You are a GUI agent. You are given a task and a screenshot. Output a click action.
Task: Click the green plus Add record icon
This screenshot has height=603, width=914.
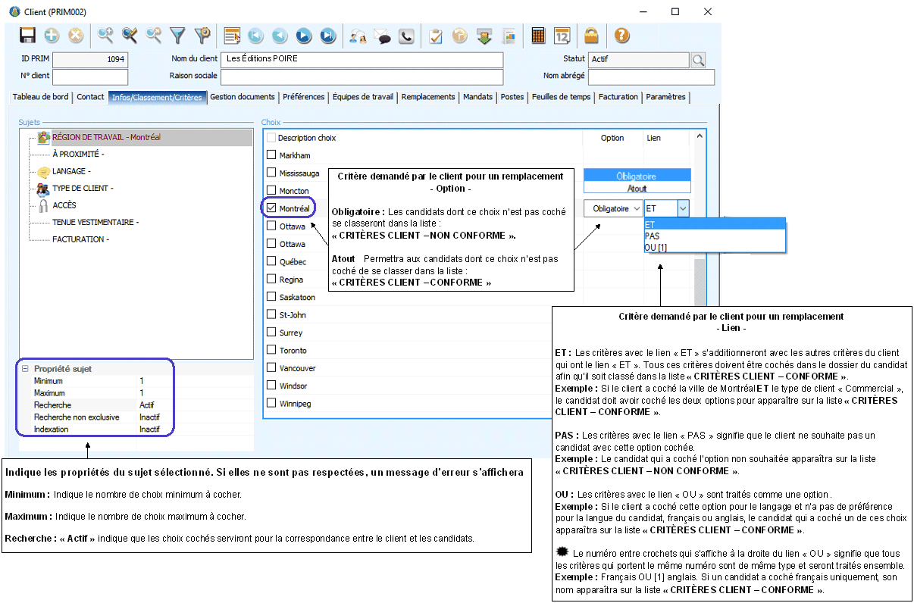52,36
